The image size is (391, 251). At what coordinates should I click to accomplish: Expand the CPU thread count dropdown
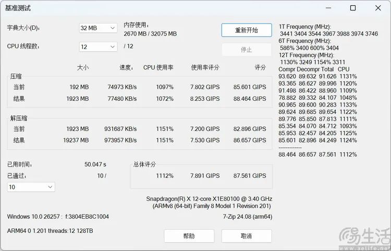click(98, 47)
